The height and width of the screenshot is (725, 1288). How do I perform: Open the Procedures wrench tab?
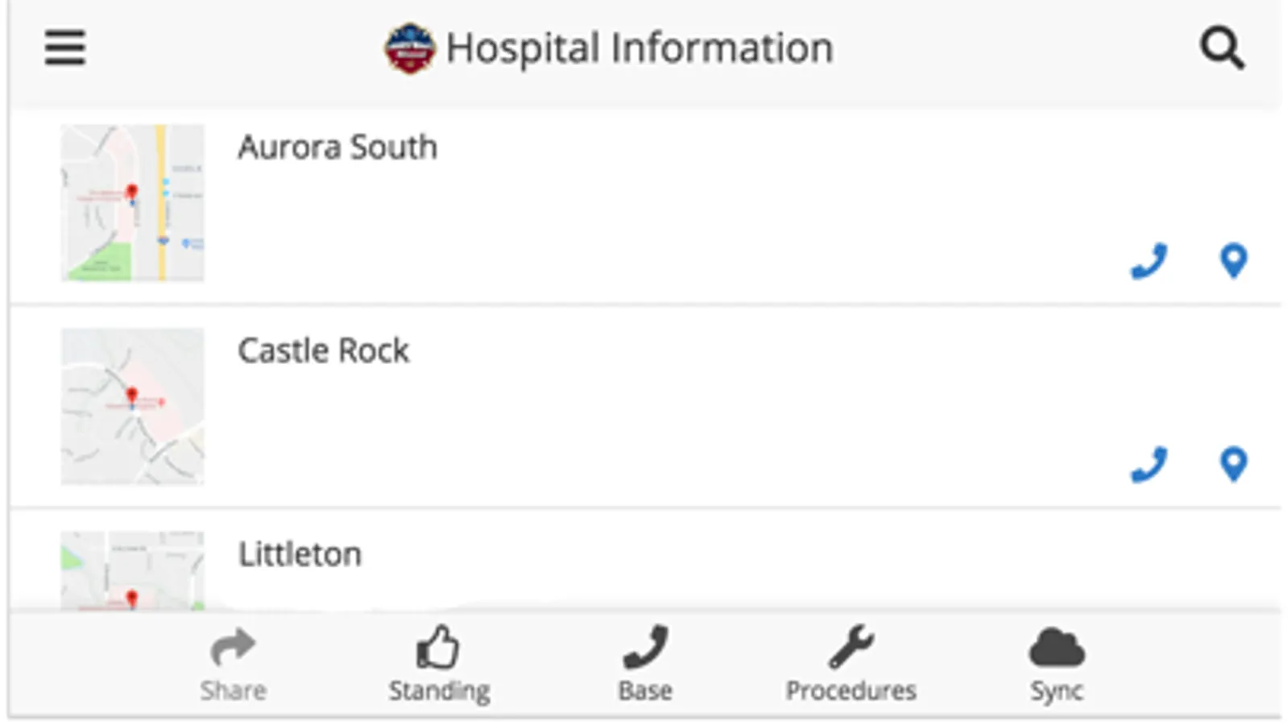click(x=851, y=648)
